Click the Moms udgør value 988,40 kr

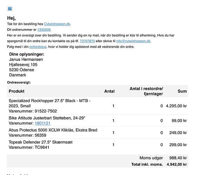178,158
